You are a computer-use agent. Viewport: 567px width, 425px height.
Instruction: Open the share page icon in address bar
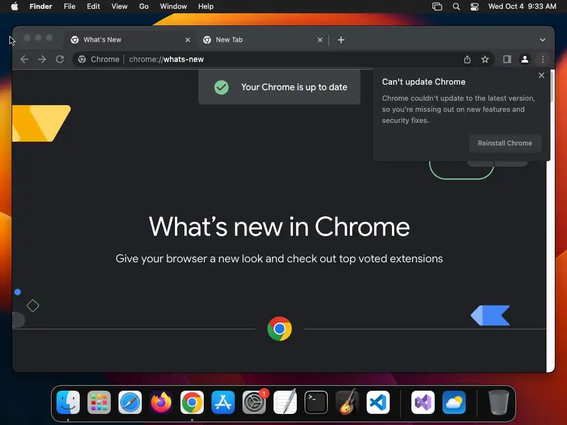coord(467,59)
